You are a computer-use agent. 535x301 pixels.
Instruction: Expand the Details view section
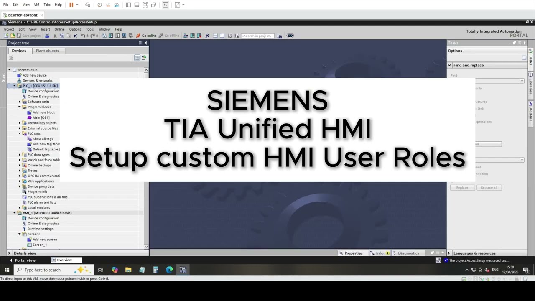click(x=9, y=253)
